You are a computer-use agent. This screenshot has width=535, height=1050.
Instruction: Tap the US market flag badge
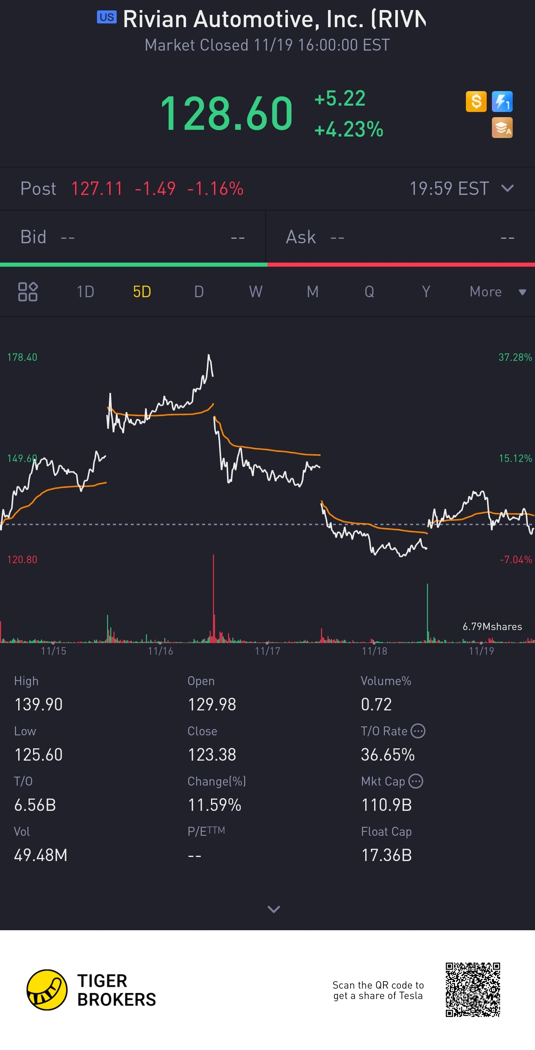pos(107,17)
